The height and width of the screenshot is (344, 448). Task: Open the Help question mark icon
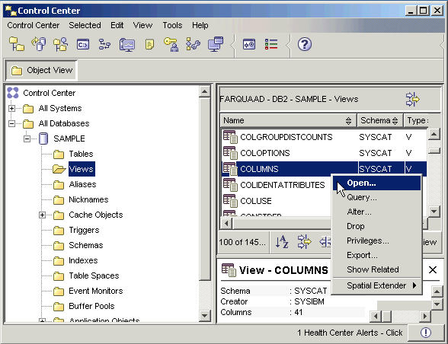click(x=305, y=44)
